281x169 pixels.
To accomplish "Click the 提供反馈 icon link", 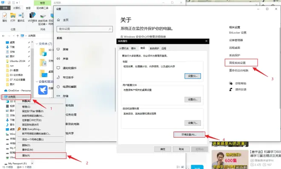I will click(x=241, y=90).
